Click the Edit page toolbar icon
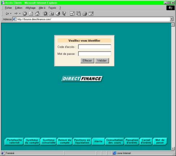 tap(91, 14)
